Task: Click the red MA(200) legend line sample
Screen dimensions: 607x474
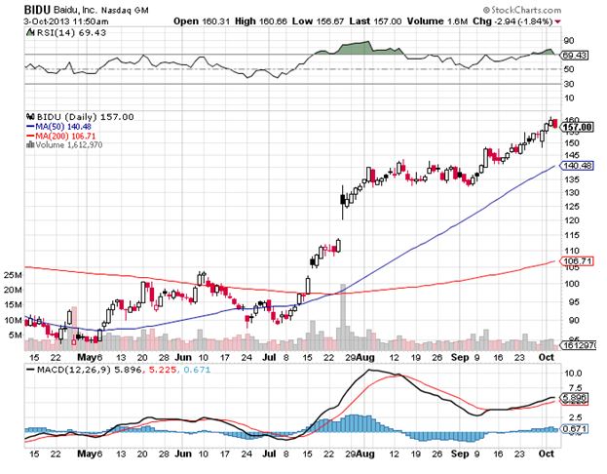Action: pos(30,136)
